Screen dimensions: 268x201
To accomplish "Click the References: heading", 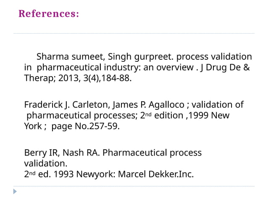I will pos(49,14).
